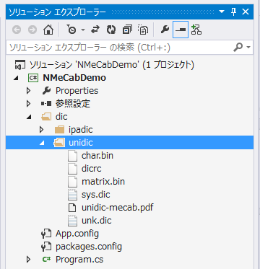The height and width of the screenshot is (269, 260).
Task: Click the search magnifier icon
Action: click(238, 48)
